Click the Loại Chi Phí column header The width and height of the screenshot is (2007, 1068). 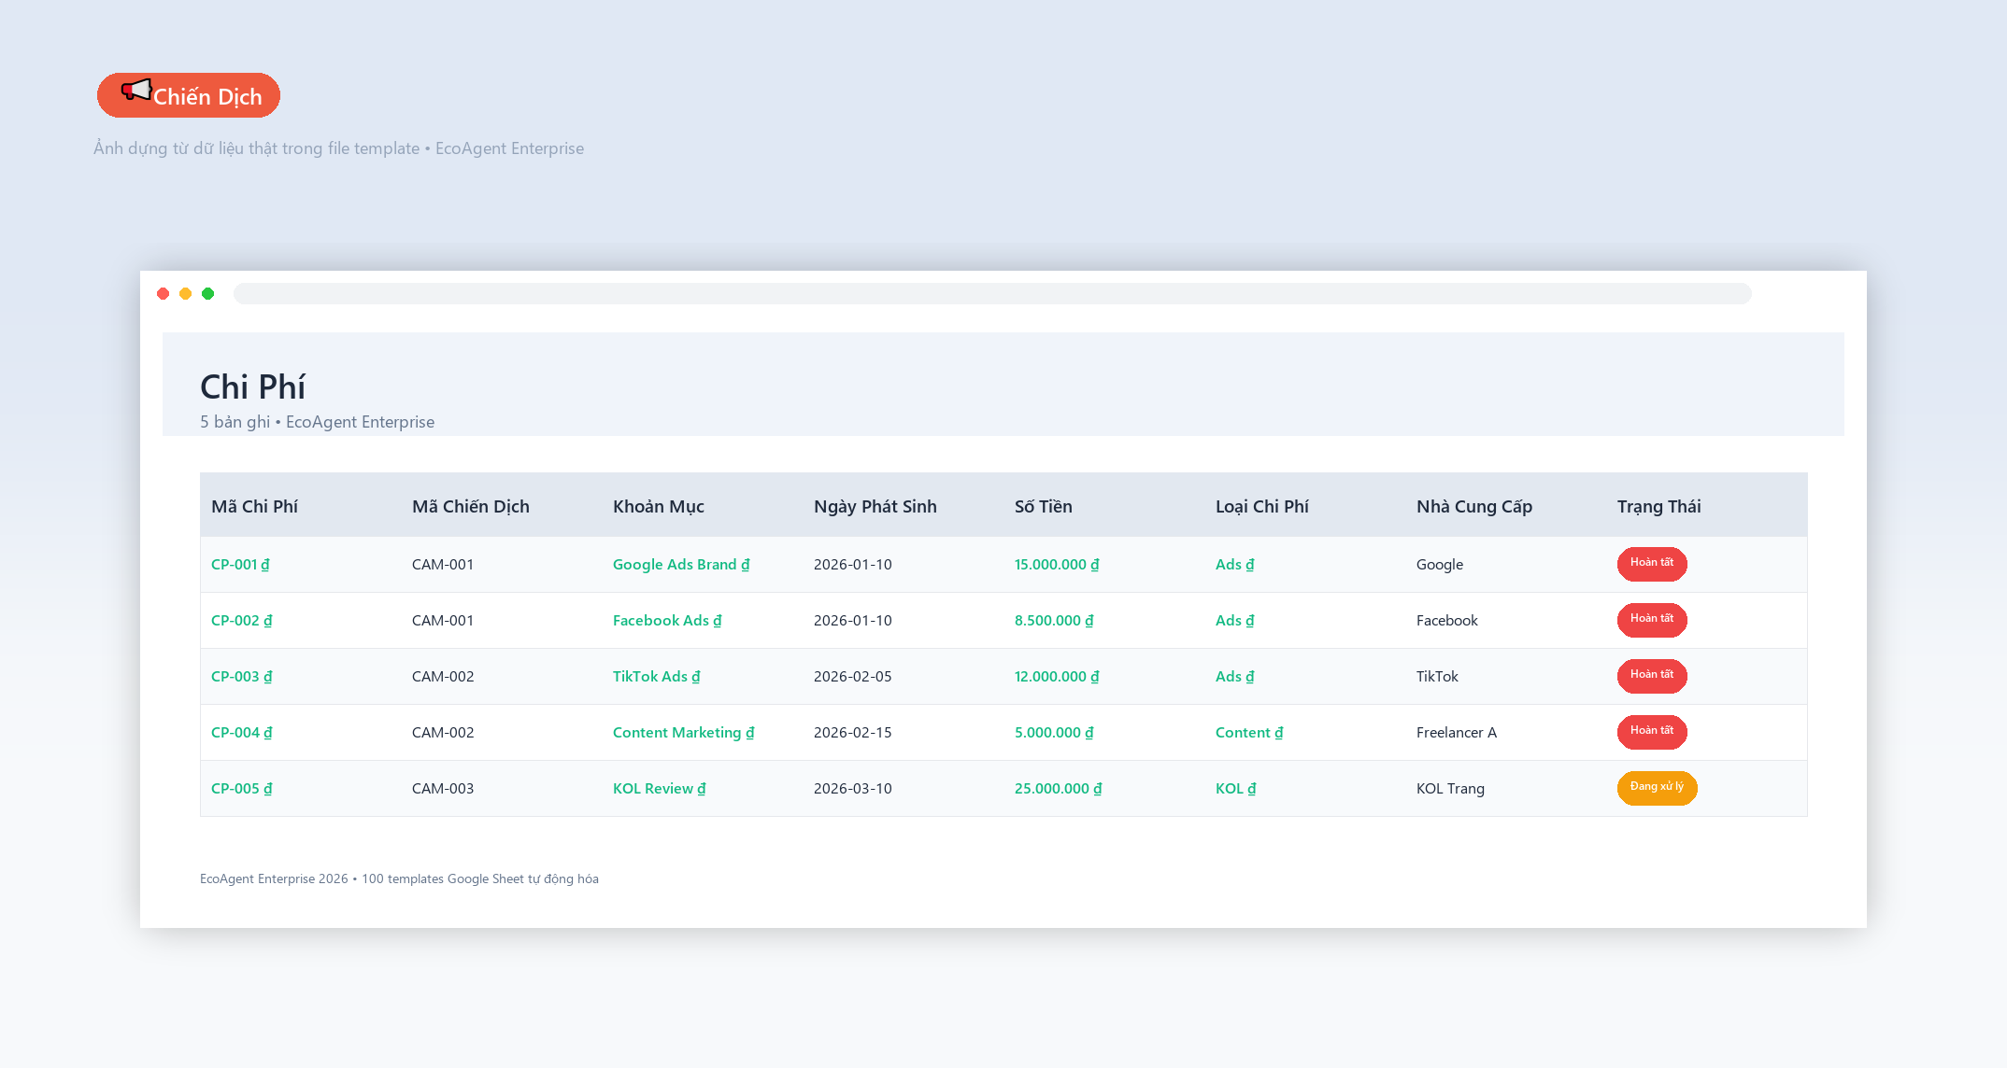coord(1262,506)
